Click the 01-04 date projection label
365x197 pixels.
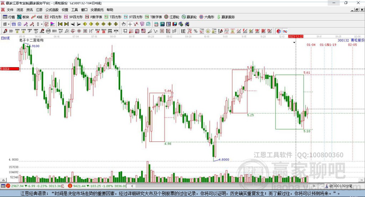click(311, 44)
